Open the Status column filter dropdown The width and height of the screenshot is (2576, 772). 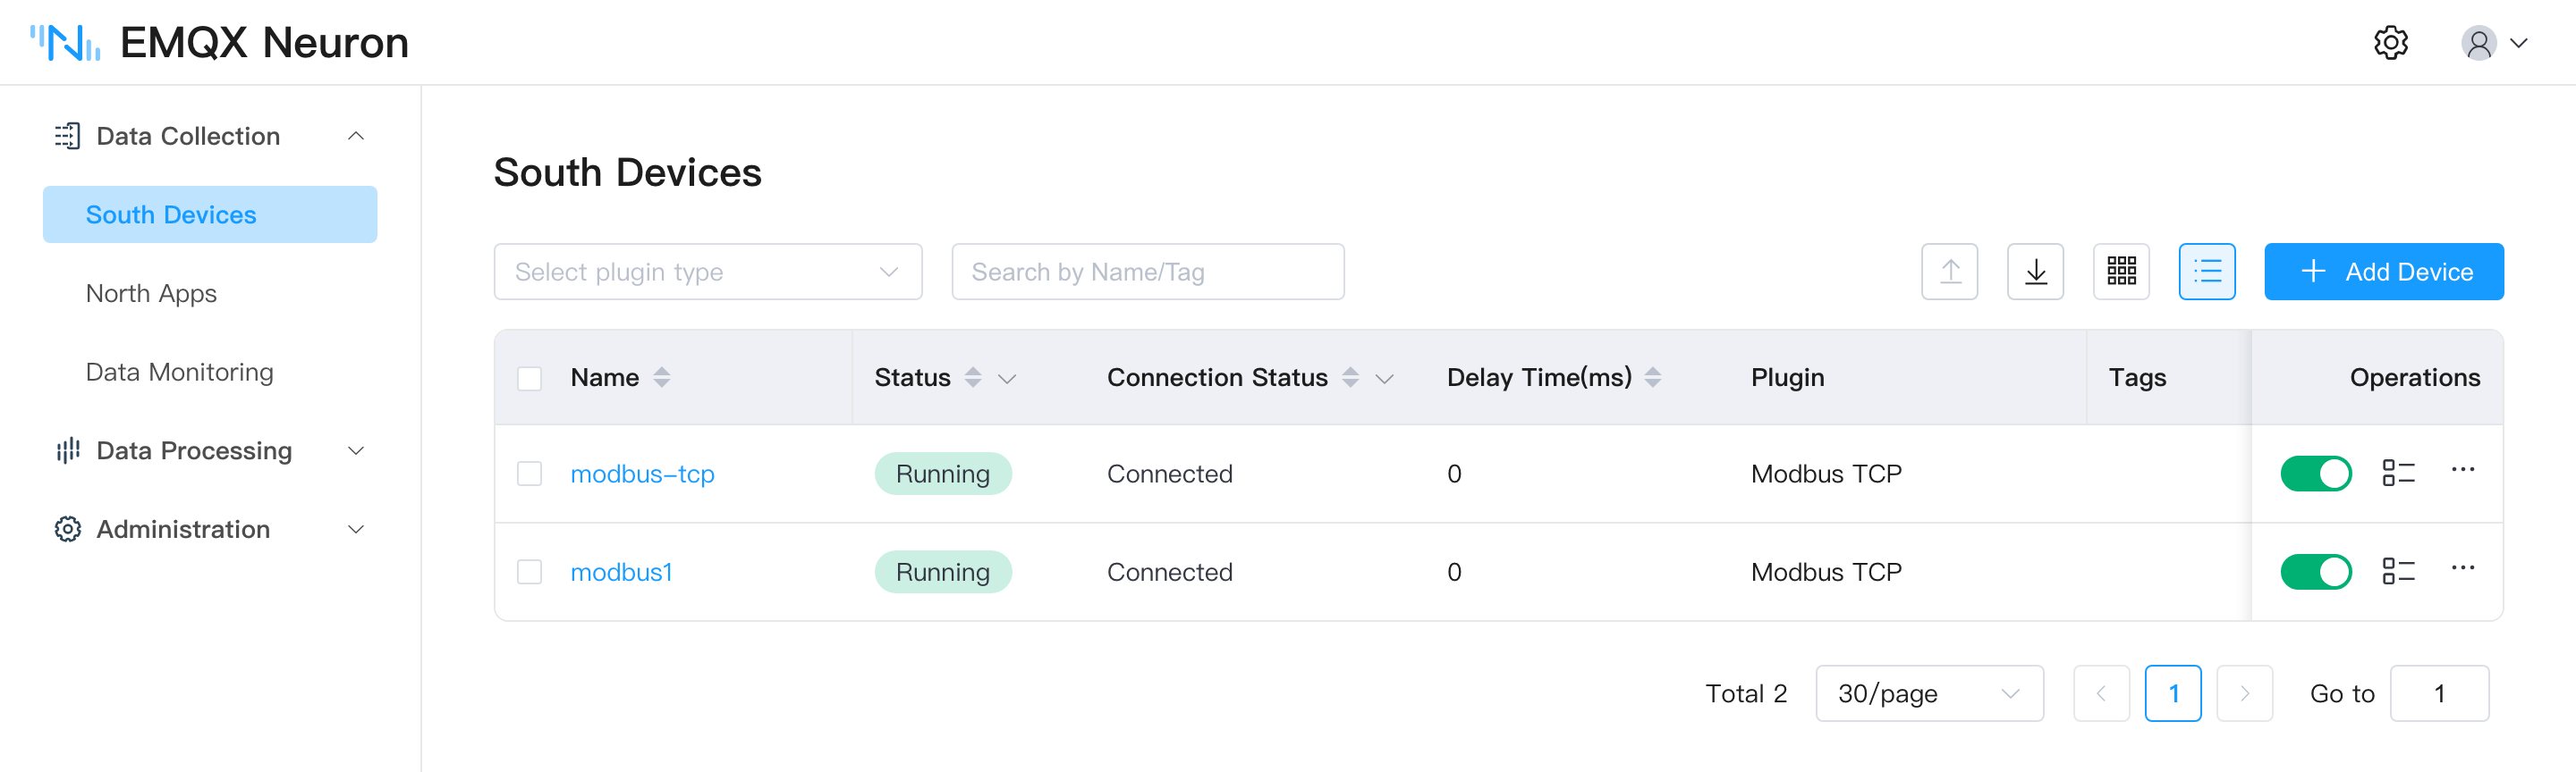[x=1007, y=379]
